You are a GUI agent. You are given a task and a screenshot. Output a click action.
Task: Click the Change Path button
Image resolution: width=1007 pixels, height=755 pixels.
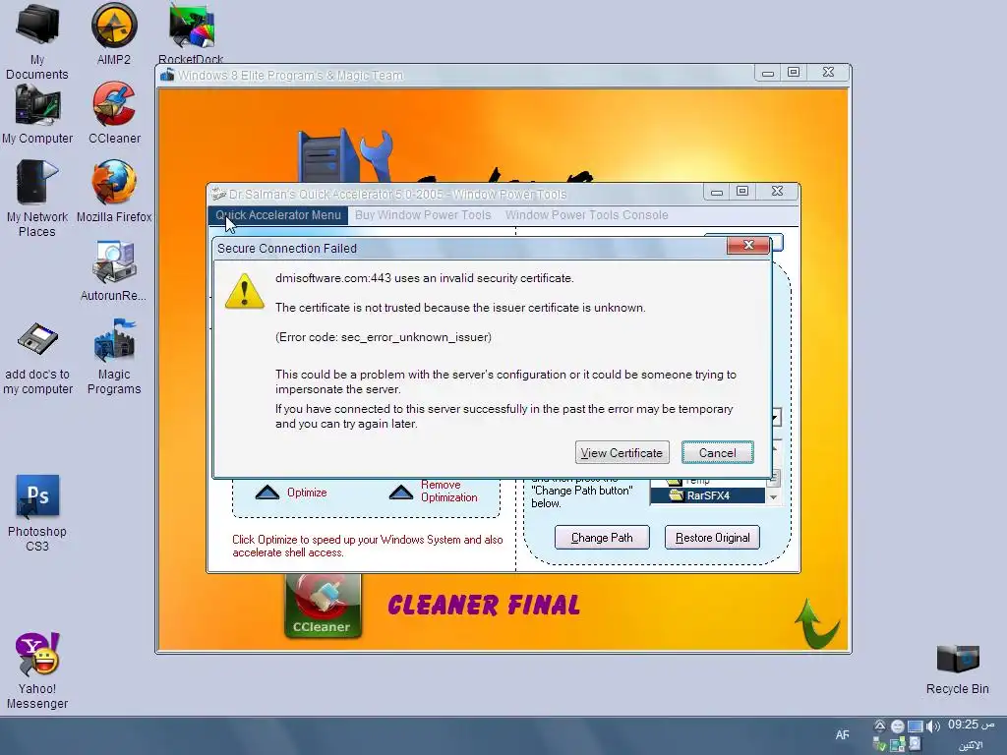click(x=602, y=538)
